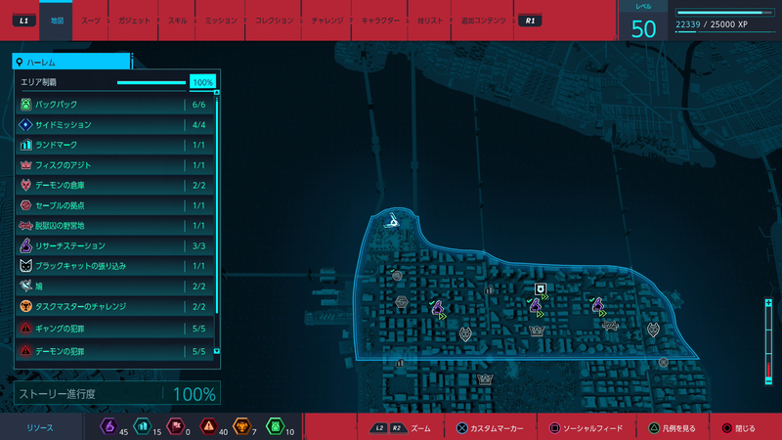The width and height of the screenshot is (782, 440).
Task: Select the ブラックキャットの張り込み cat icon
Action: (26, 266)
